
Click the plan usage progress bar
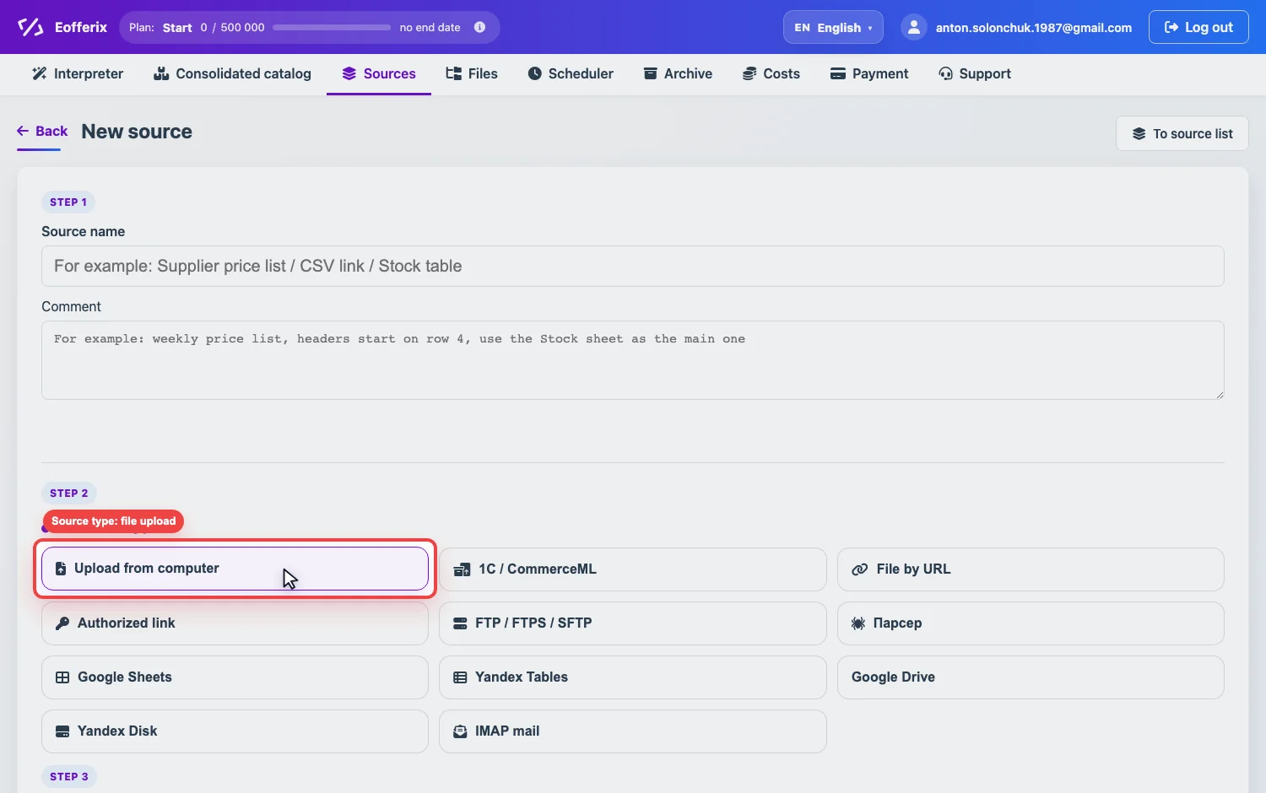coord(332,27)
